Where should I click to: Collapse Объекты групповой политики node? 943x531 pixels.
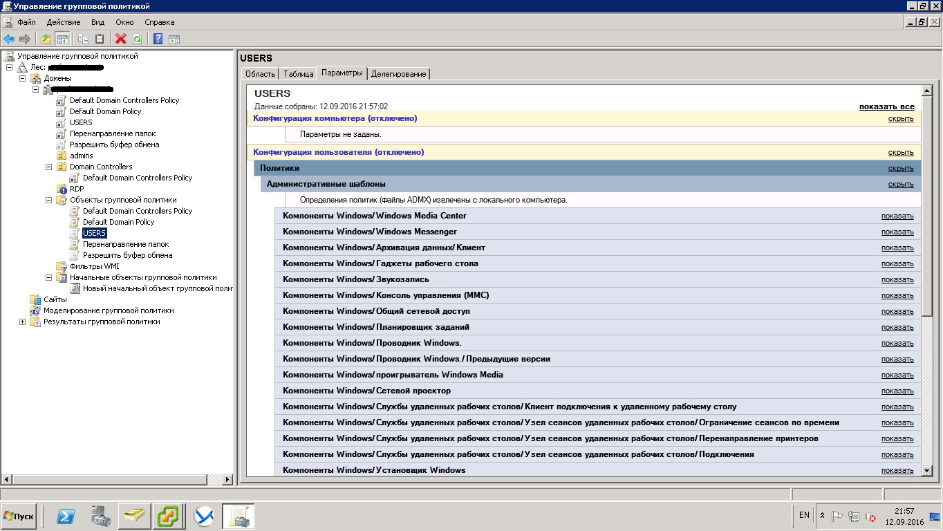[48, 200]
